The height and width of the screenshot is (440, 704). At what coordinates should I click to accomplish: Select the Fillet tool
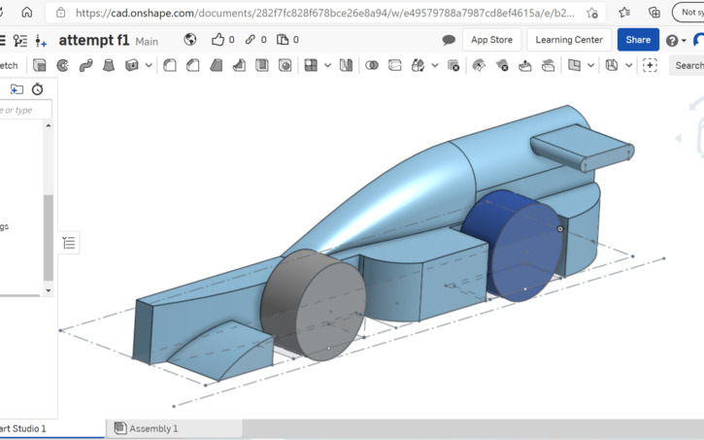pos(170,65)
